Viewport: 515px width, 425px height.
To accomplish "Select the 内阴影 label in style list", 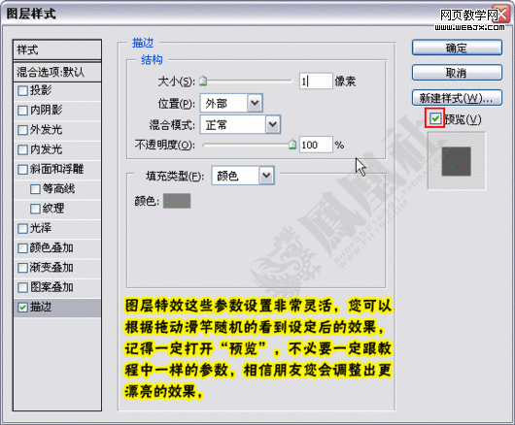I will click(x=46, y=110).
